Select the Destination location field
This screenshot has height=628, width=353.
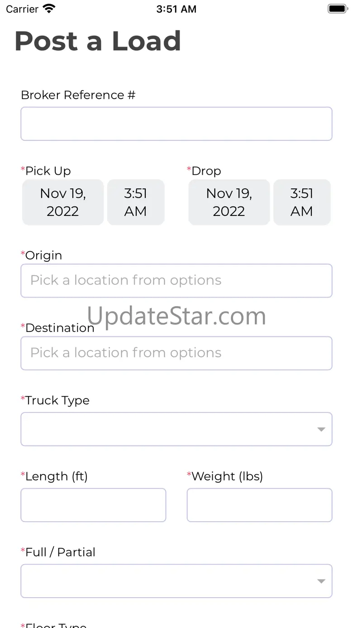(x=176, y=353)
